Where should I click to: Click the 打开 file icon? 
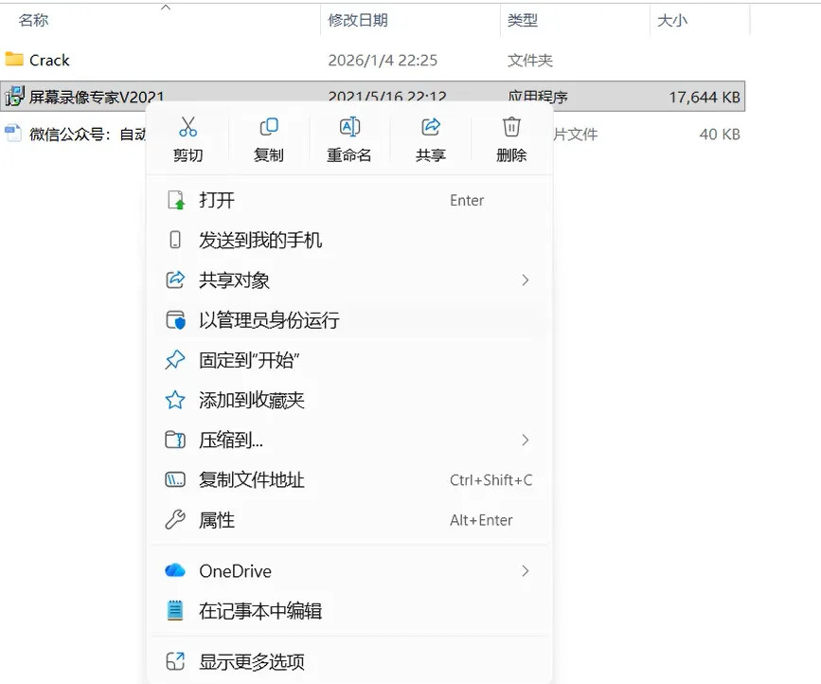(175, 200)
